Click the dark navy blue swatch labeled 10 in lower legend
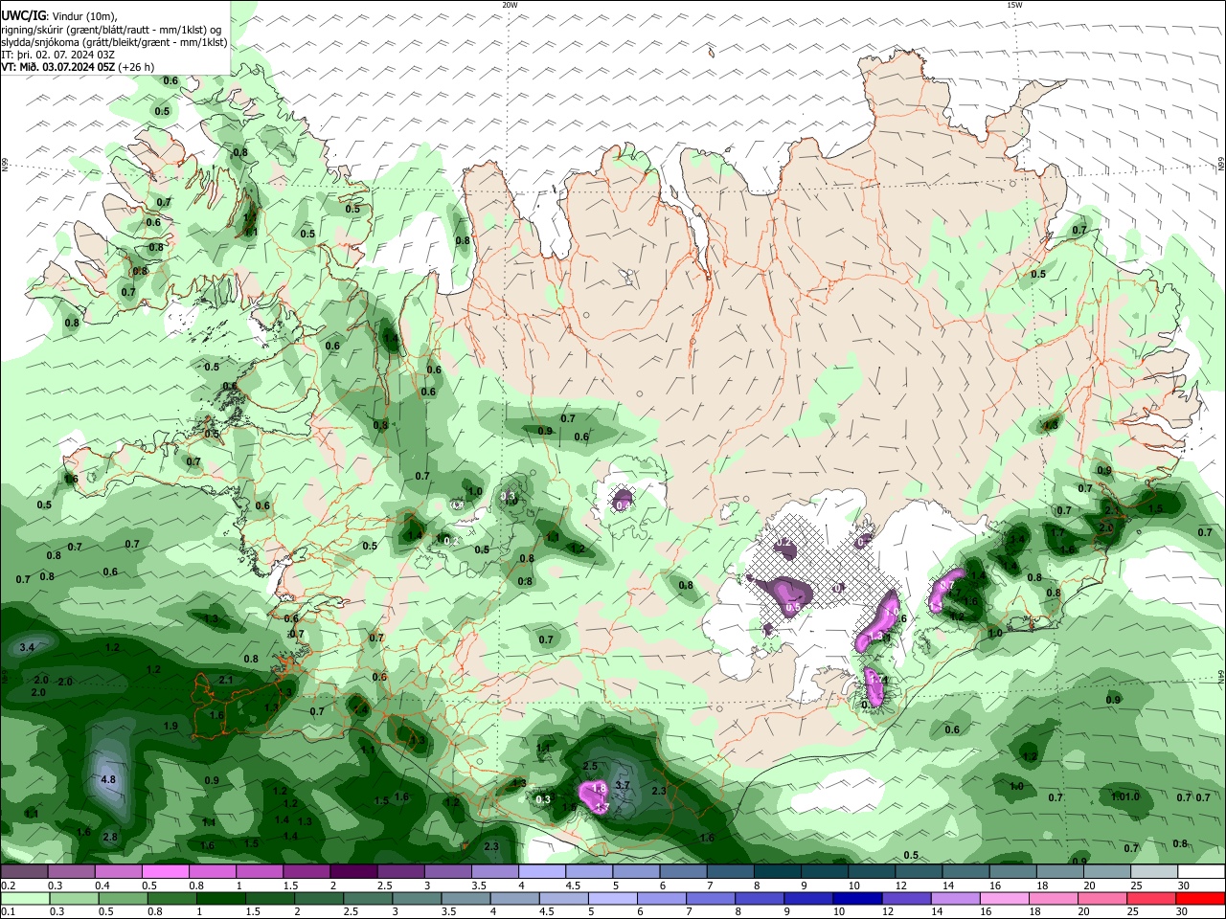1226x919 pixels. [857, 899]
